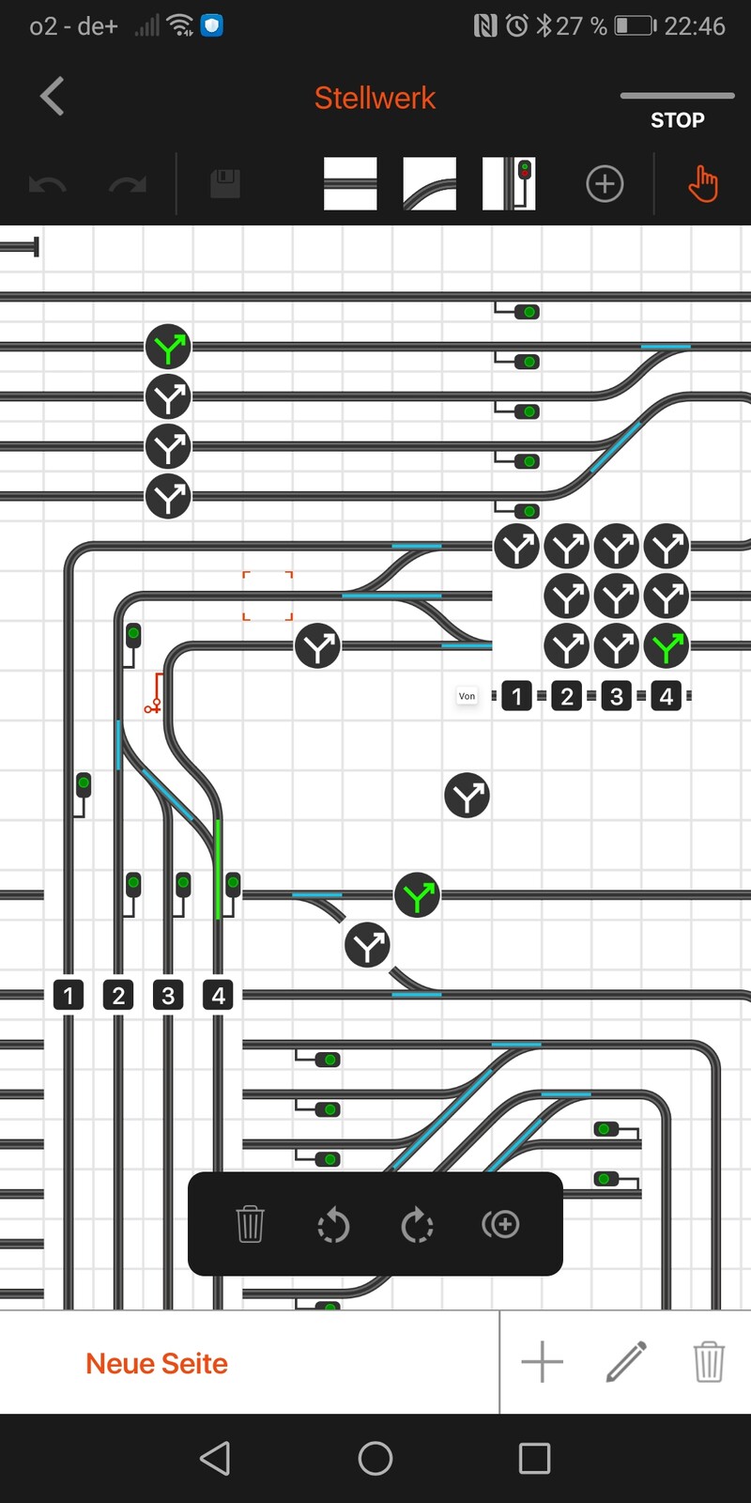Tap contact marker 3 next to Von

(616, 696)
